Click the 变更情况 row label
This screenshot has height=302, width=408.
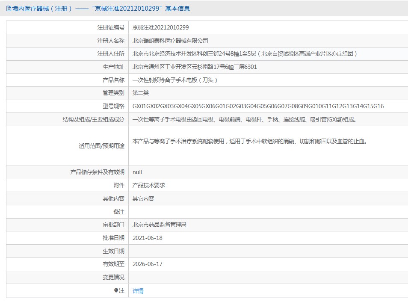coord(113,277)
